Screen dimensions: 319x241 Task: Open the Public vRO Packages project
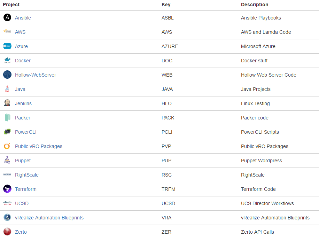pyautogui.click(x=38, y=146)
